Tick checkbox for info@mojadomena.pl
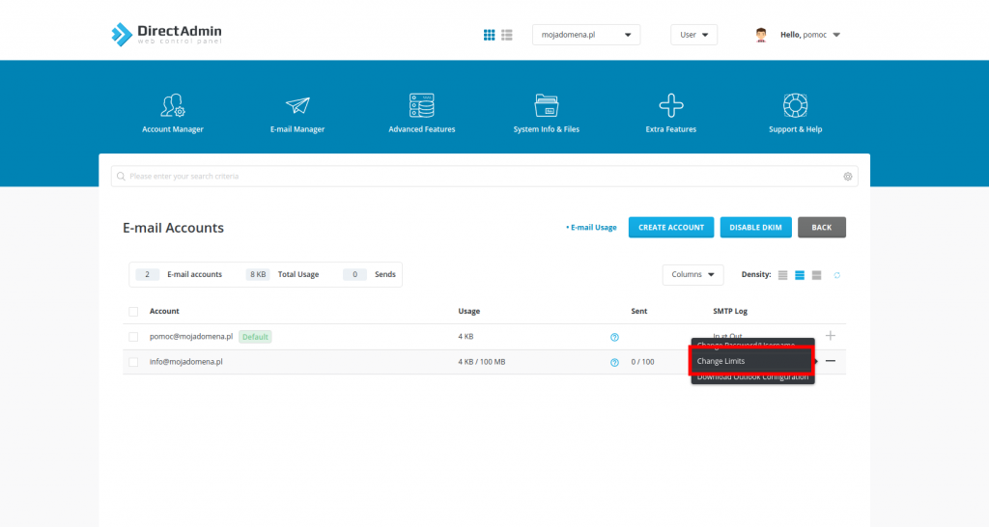The image size is (989, 527). pos(133,362)
